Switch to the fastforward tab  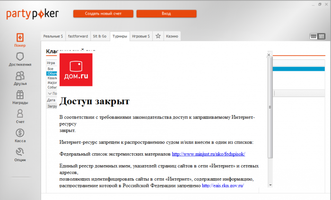click(x=78, y=36)
